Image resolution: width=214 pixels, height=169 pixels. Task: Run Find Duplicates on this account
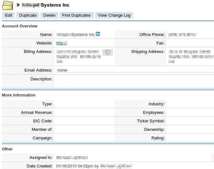(76, 15)
